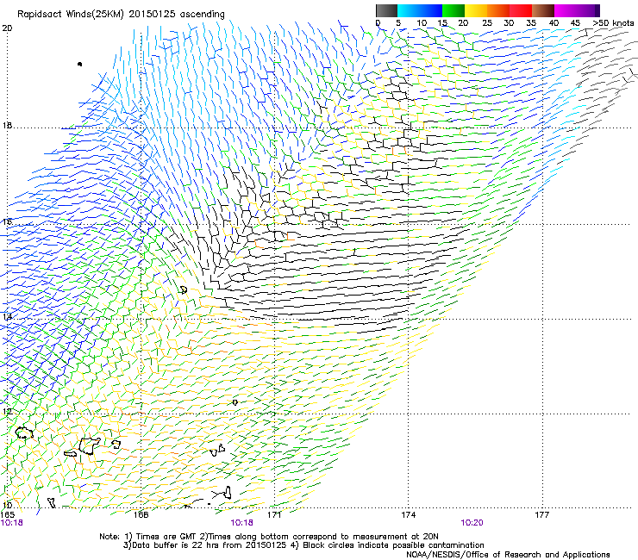Screen dimensions: 638x560
Task: Click the red 30-35 knots legend swatch
Action: (521, 10)
